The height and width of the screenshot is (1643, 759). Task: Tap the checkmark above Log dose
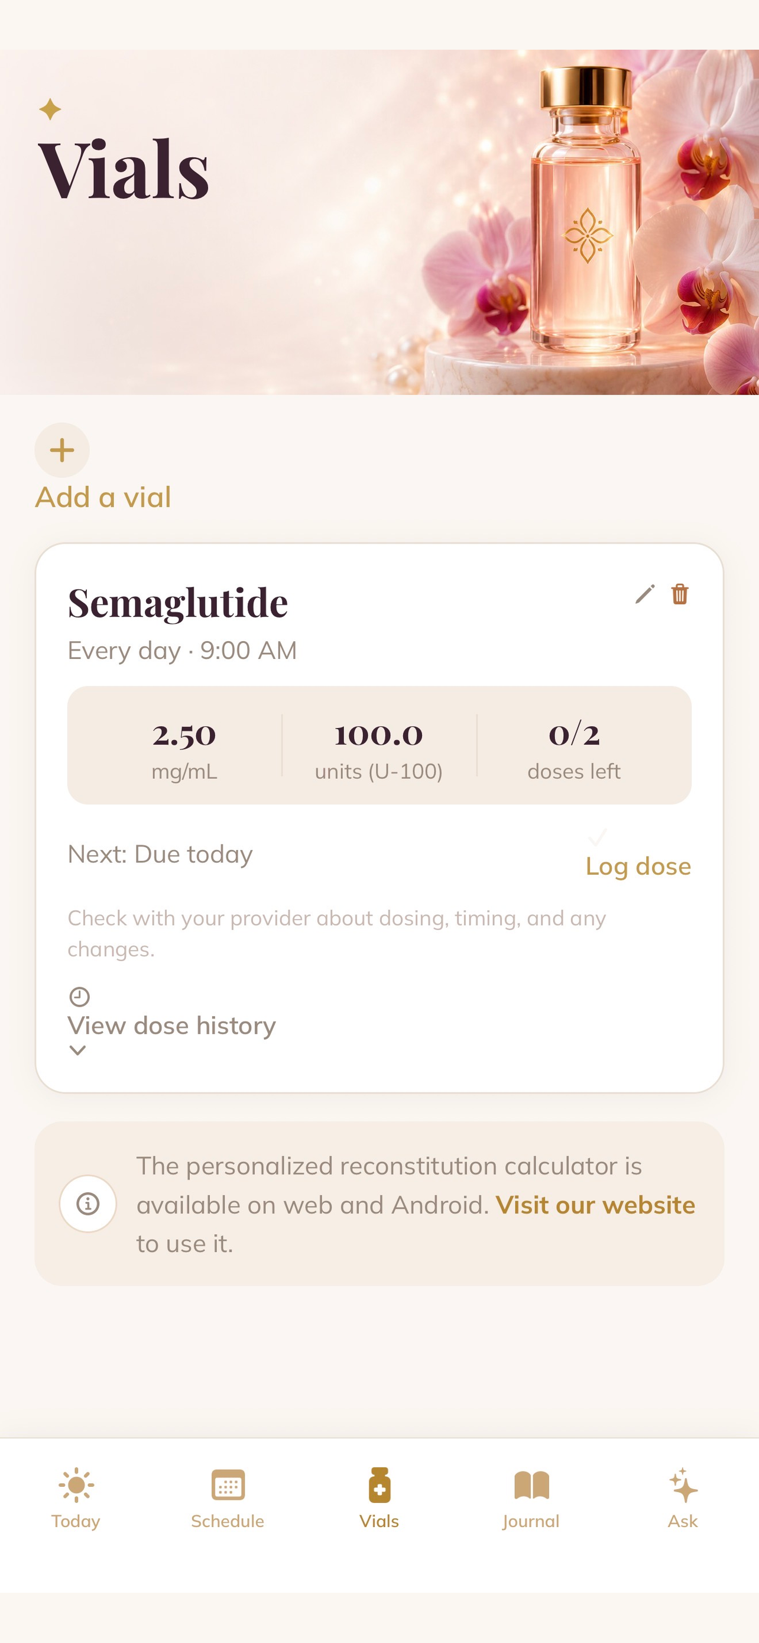[x=597, y=836]
